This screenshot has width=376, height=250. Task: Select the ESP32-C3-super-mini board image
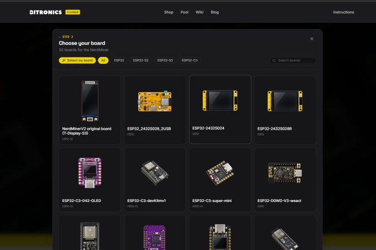(x=220, y=173)
